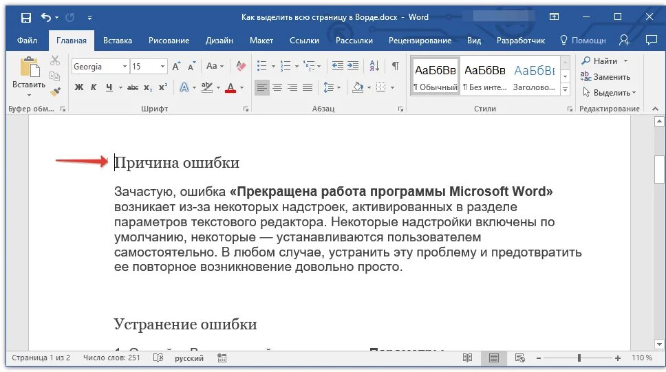Viewport: 666px width, 372px height.
Task: Activate the Format Painter brush
Action: [x=55, y=91]
